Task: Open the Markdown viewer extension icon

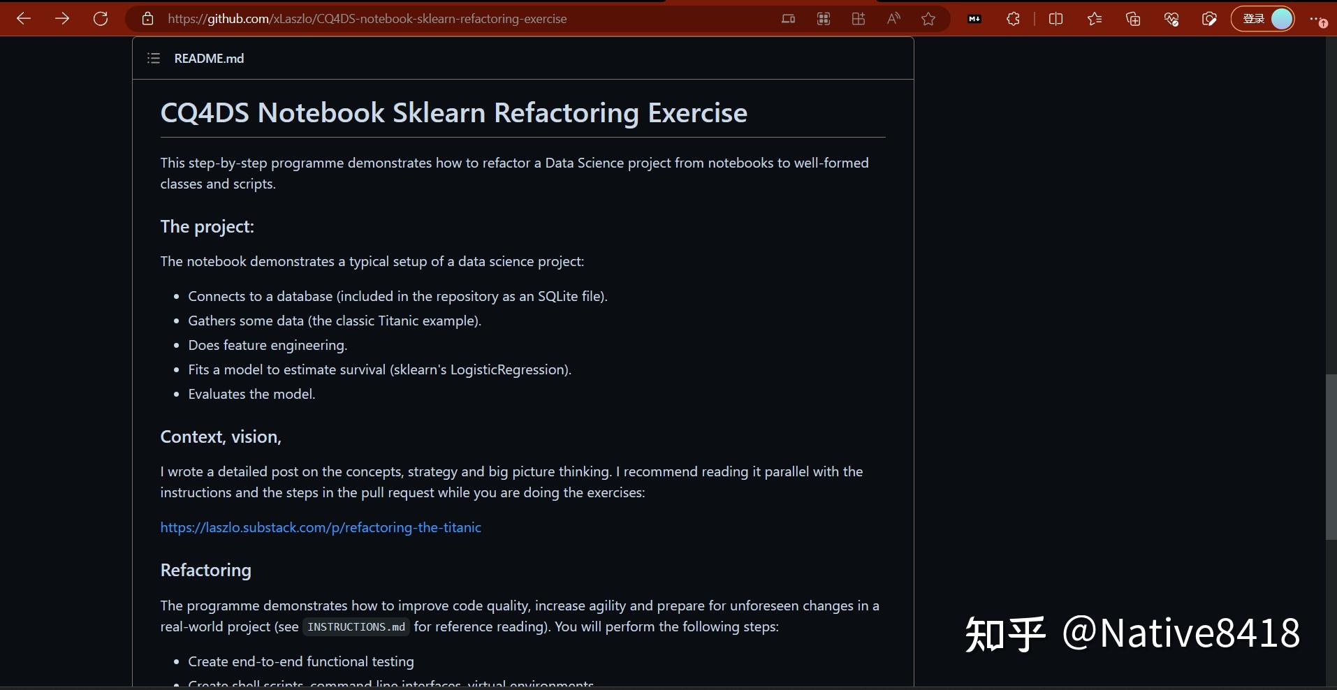Action: [x=974, y=19]
